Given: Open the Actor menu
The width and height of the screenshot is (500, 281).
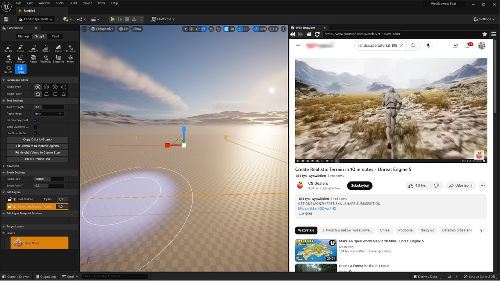Looking at the screenshot, I should click(101, 3).
